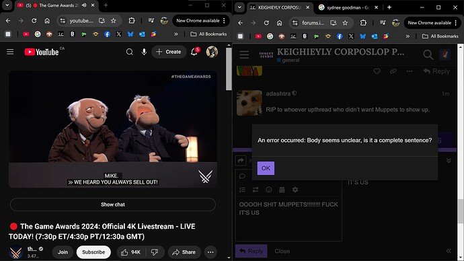Mute the Game Awards tab audio
Screen dimensions: 464x261
84,5
